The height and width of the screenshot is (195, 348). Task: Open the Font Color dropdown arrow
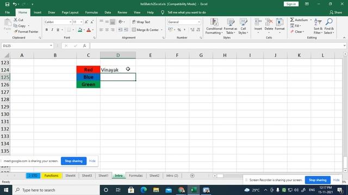coord(93,30)
